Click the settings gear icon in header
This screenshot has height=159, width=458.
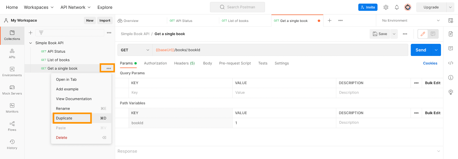tap(386, 7)
